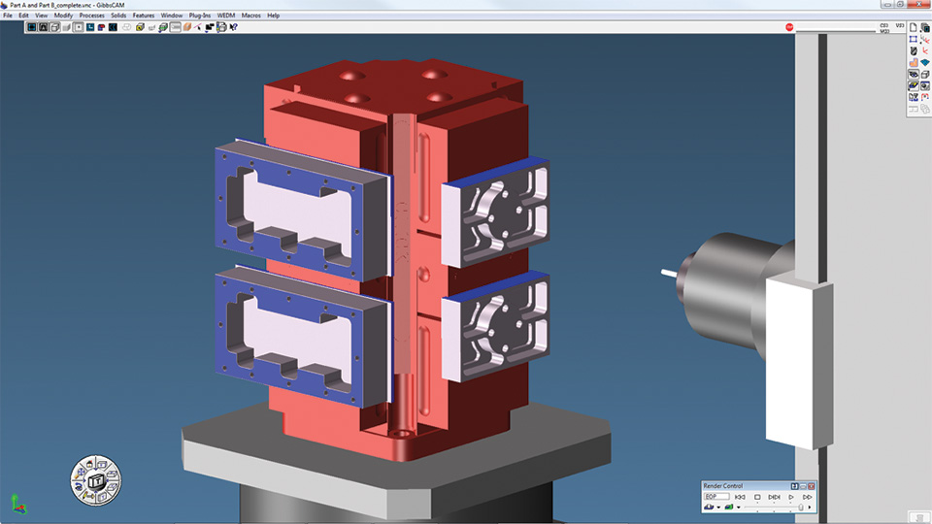Click the view control trackball wheel

pyautogui.click(x=95, y=479)
